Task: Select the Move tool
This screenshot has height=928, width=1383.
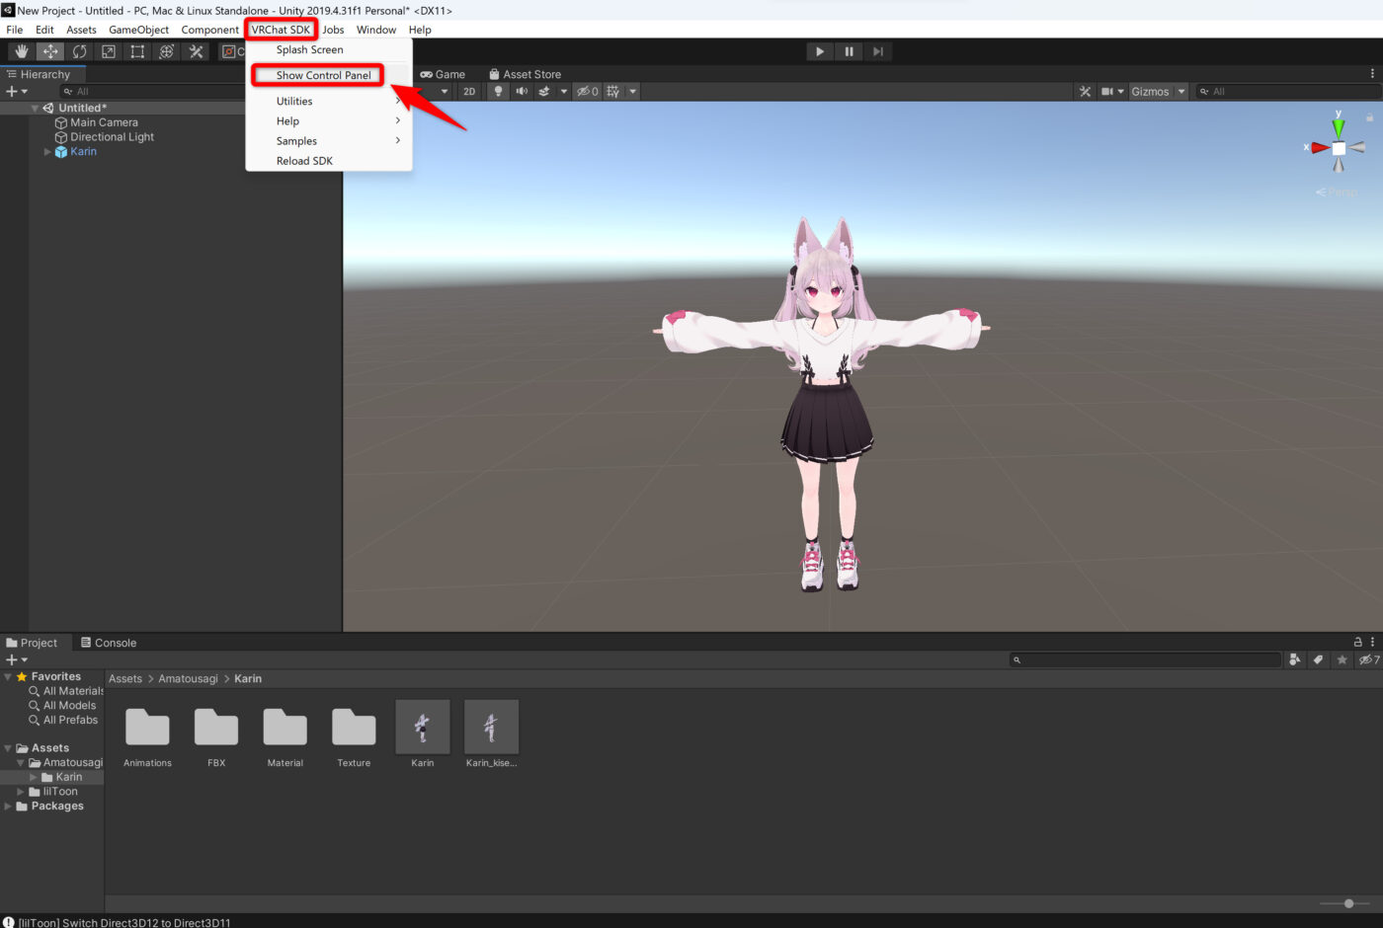Action: click(50, 51)
